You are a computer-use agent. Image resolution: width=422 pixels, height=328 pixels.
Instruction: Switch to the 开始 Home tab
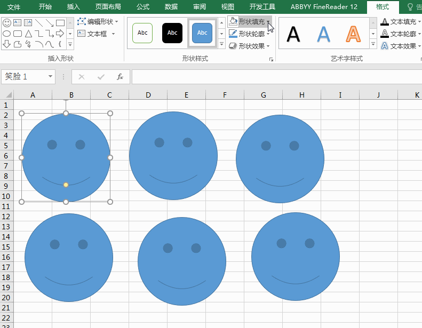pyautogui.click(x=45, y=7)
